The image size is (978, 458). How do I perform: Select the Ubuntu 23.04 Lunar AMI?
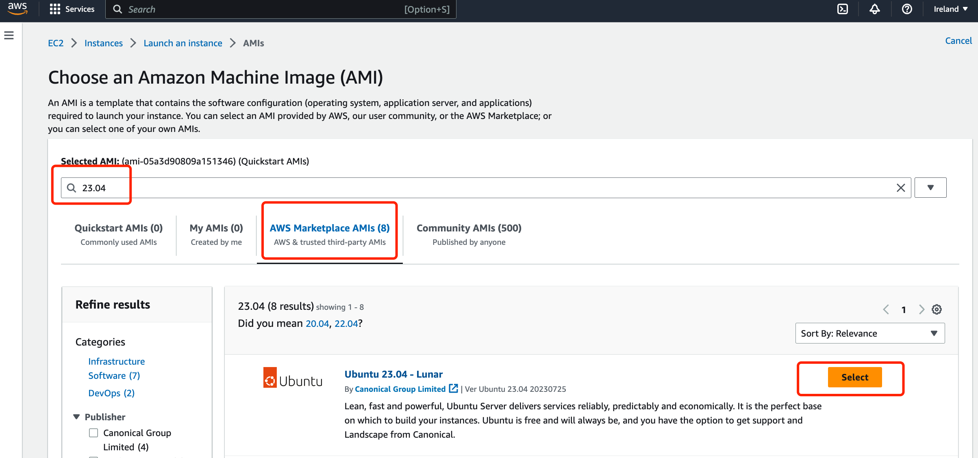pos(855,377)
